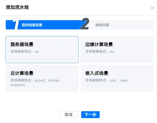
Task: Close the 添加流水线 dialog with the X icon
Action: (x=152, y=8)
